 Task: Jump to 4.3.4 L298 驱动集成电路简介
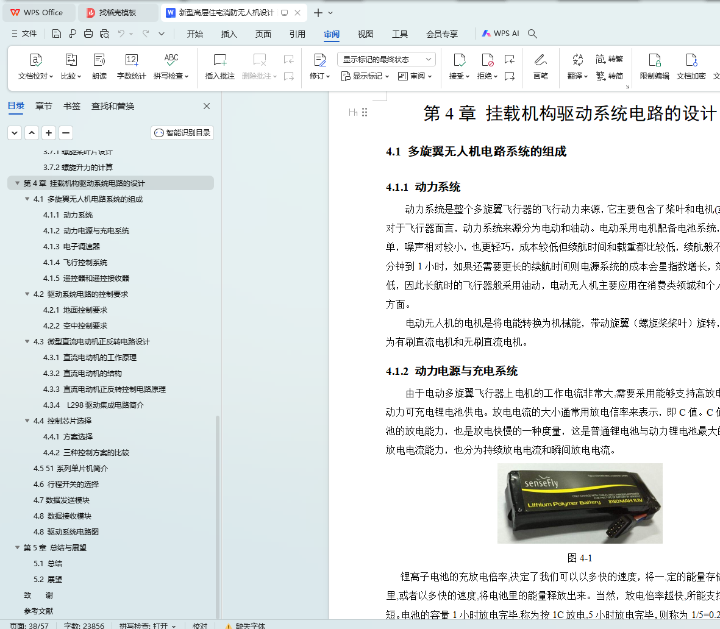[x=93, y=405]
